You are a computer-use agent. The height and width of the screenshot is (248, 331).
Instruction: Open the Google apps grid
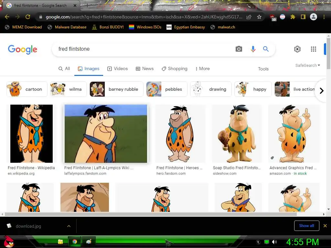(314, 49)
